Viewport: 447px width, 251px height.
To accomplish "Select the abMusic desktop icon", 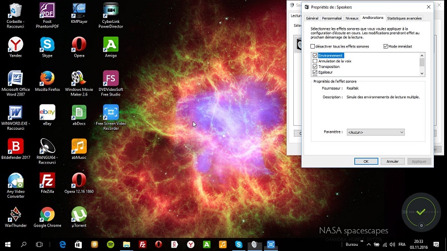I will click(x=79, y=149).
